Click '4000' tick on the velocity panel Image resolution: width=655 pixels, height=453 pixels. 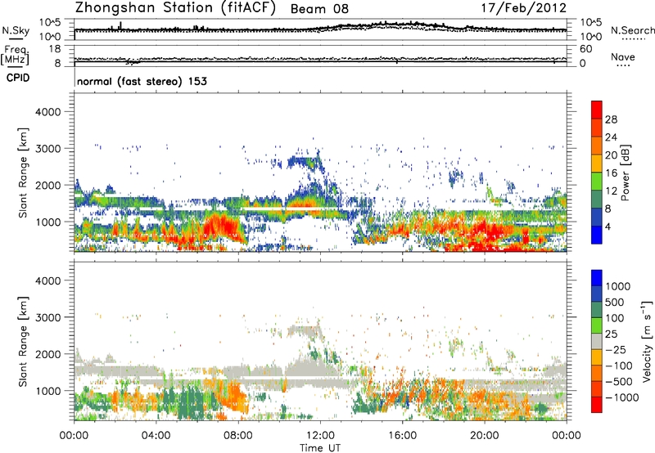(48, 280)
